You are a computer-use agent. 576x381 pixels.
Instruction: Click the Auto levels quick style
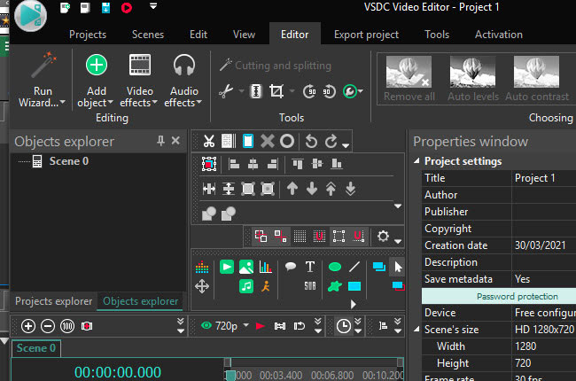473,78
